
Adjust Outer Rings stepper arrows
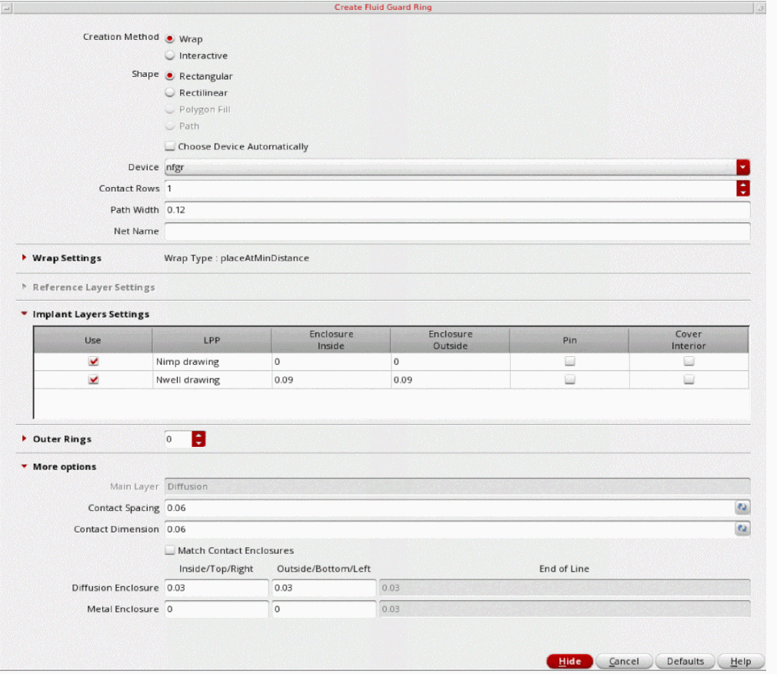point(199,439)
